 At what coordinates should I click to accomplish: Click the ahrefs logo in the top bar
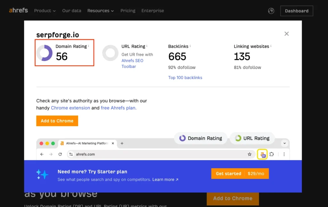point(18,10)
